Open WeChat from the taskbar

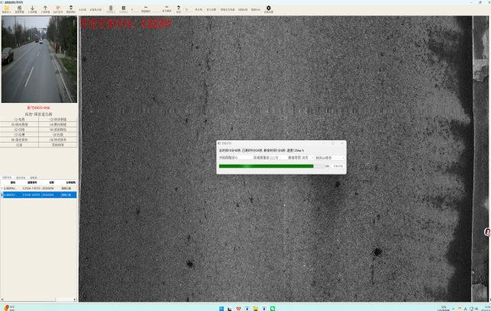pos(273,309)
